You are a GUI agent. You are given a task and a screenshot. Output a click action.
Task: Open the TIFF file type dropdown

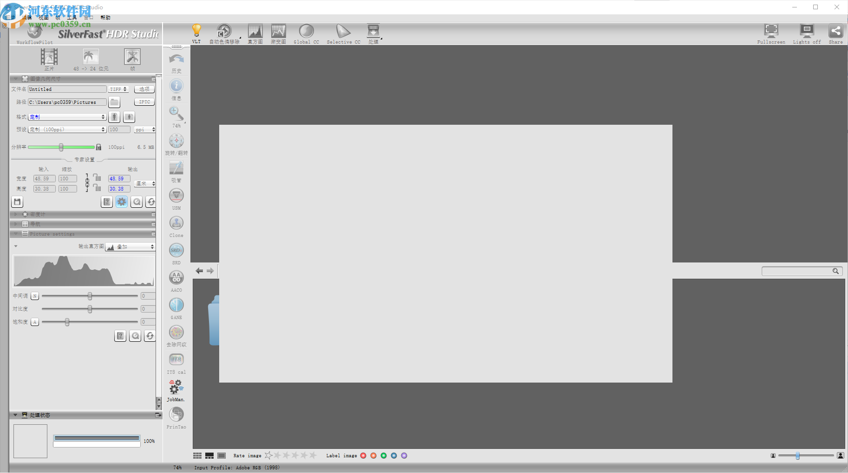click(118, 89)
